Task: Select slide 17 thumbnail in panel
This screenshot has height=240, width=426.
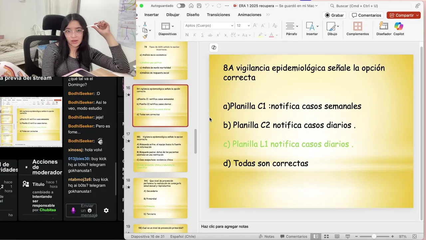Action: tap(160, 152)
